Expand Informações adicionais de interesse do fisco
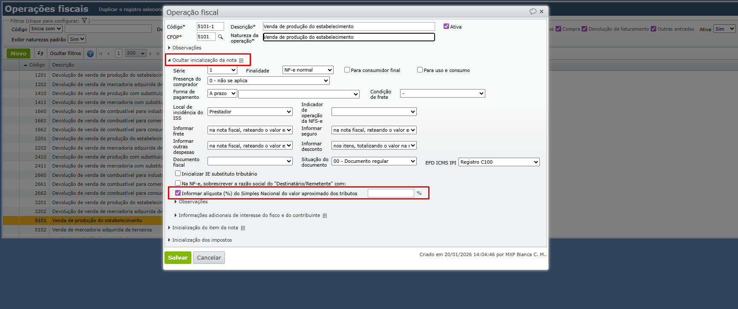The width and height of the screenshot is (738, 309). coord(247,215)
